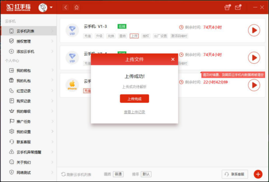Click the clock icon beside V1-3 剩余时间
The height and width of the screenshot is (182, 269).
(181, 27)
